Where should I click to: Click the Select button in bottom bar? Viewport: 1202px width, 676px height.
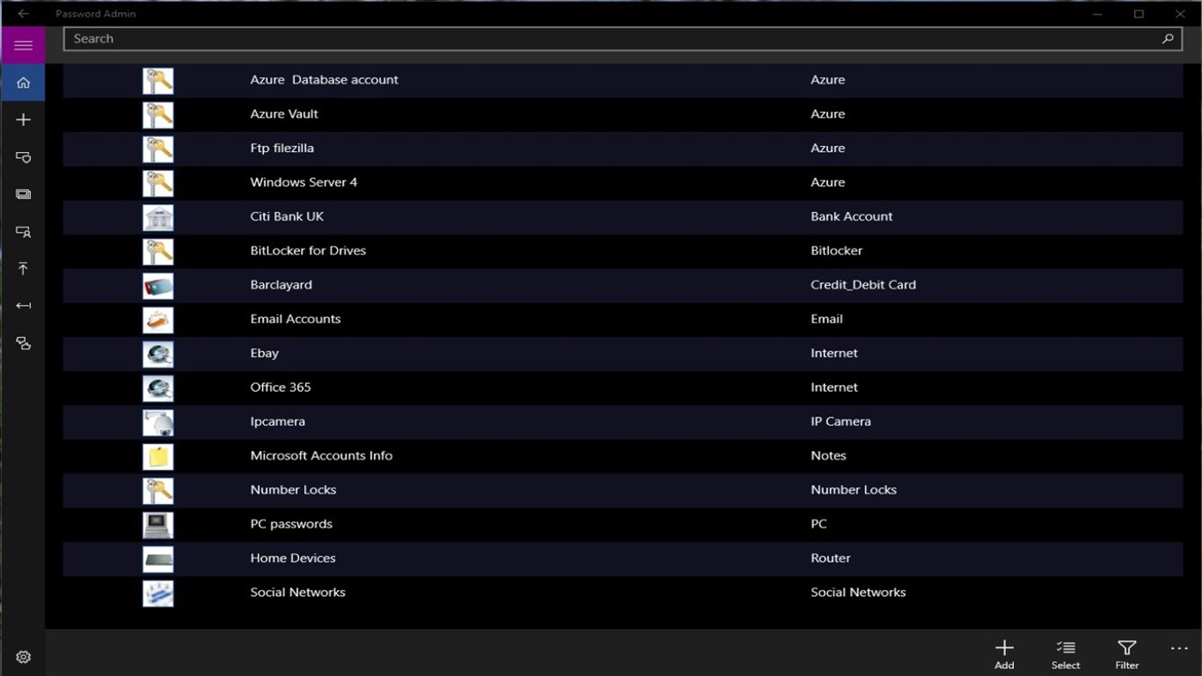click(x=1065, y=654)
